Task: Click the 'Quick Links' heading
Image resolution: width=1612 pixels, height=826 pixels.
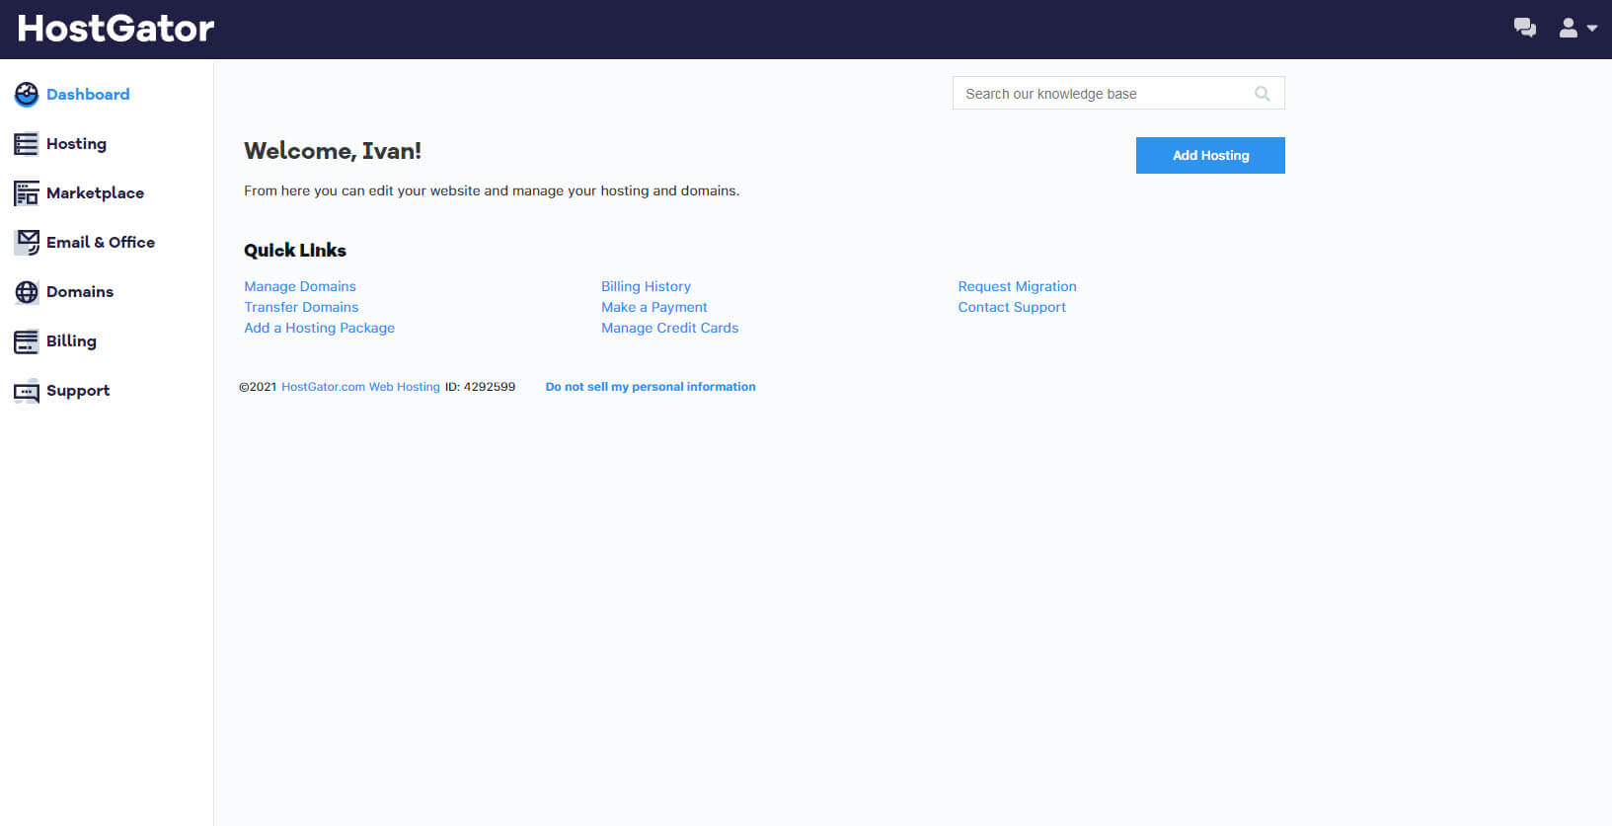Action: (x=295, y=251)
